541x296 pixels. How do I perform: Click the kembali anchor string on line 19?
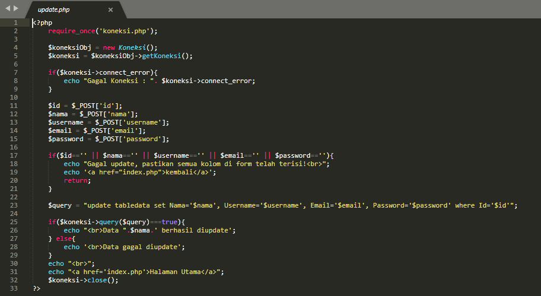click(148, 172)
